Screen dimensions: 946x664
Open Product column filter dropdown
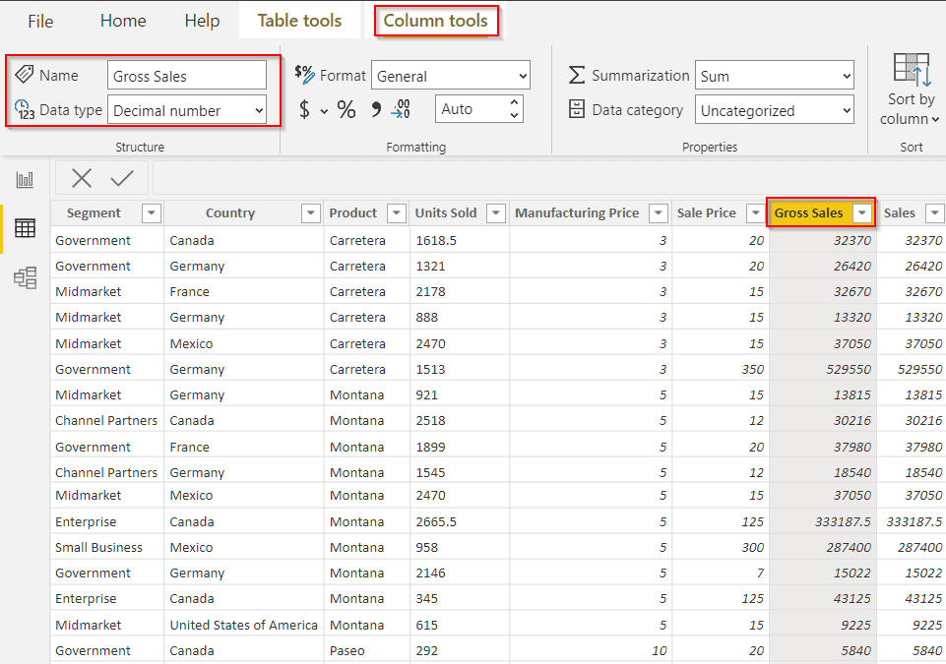[397, 213]
